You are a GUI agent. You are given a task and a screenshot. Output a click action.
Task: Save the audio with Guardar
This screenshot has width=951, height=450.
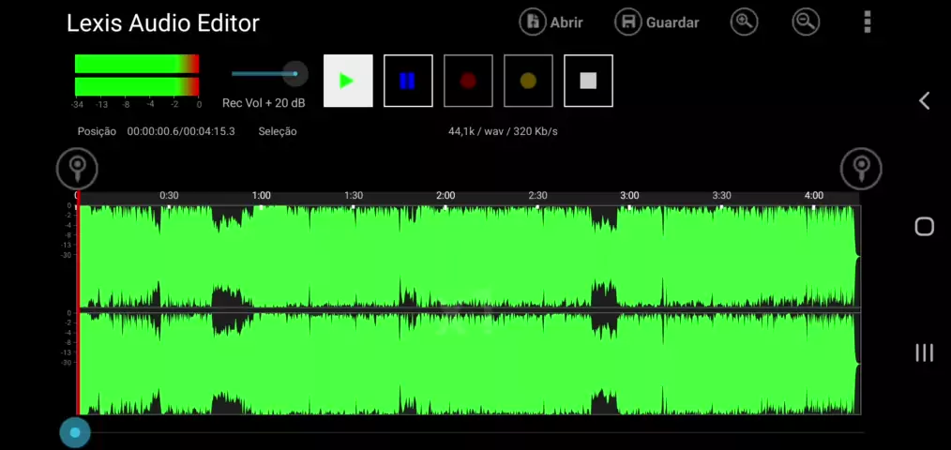tap(657, 22)
